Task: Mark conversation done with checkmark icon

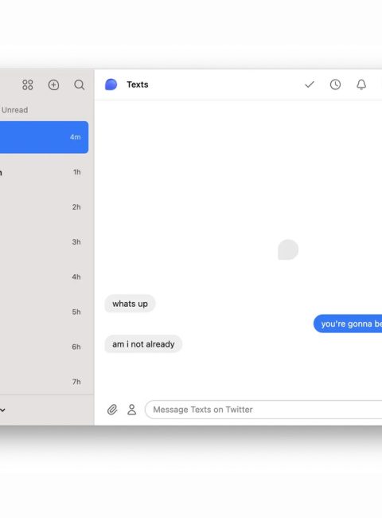Action: tap(310, 84)
